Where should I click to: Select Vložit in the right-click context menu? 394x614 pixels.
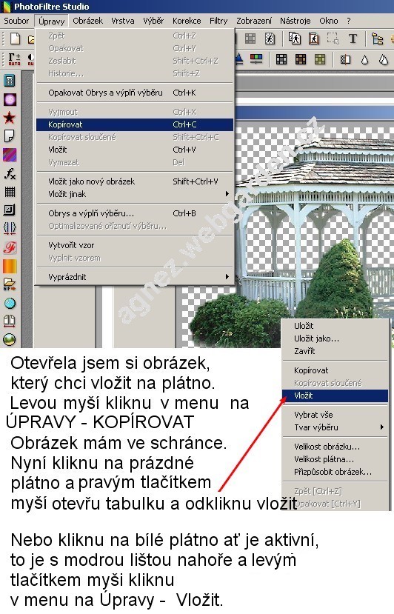(x=335, y=396)
